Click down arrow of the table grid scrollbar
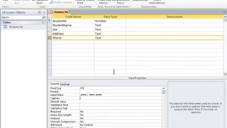Image resolution: width=227 pixels, height=128 pixels. point(225,74)
